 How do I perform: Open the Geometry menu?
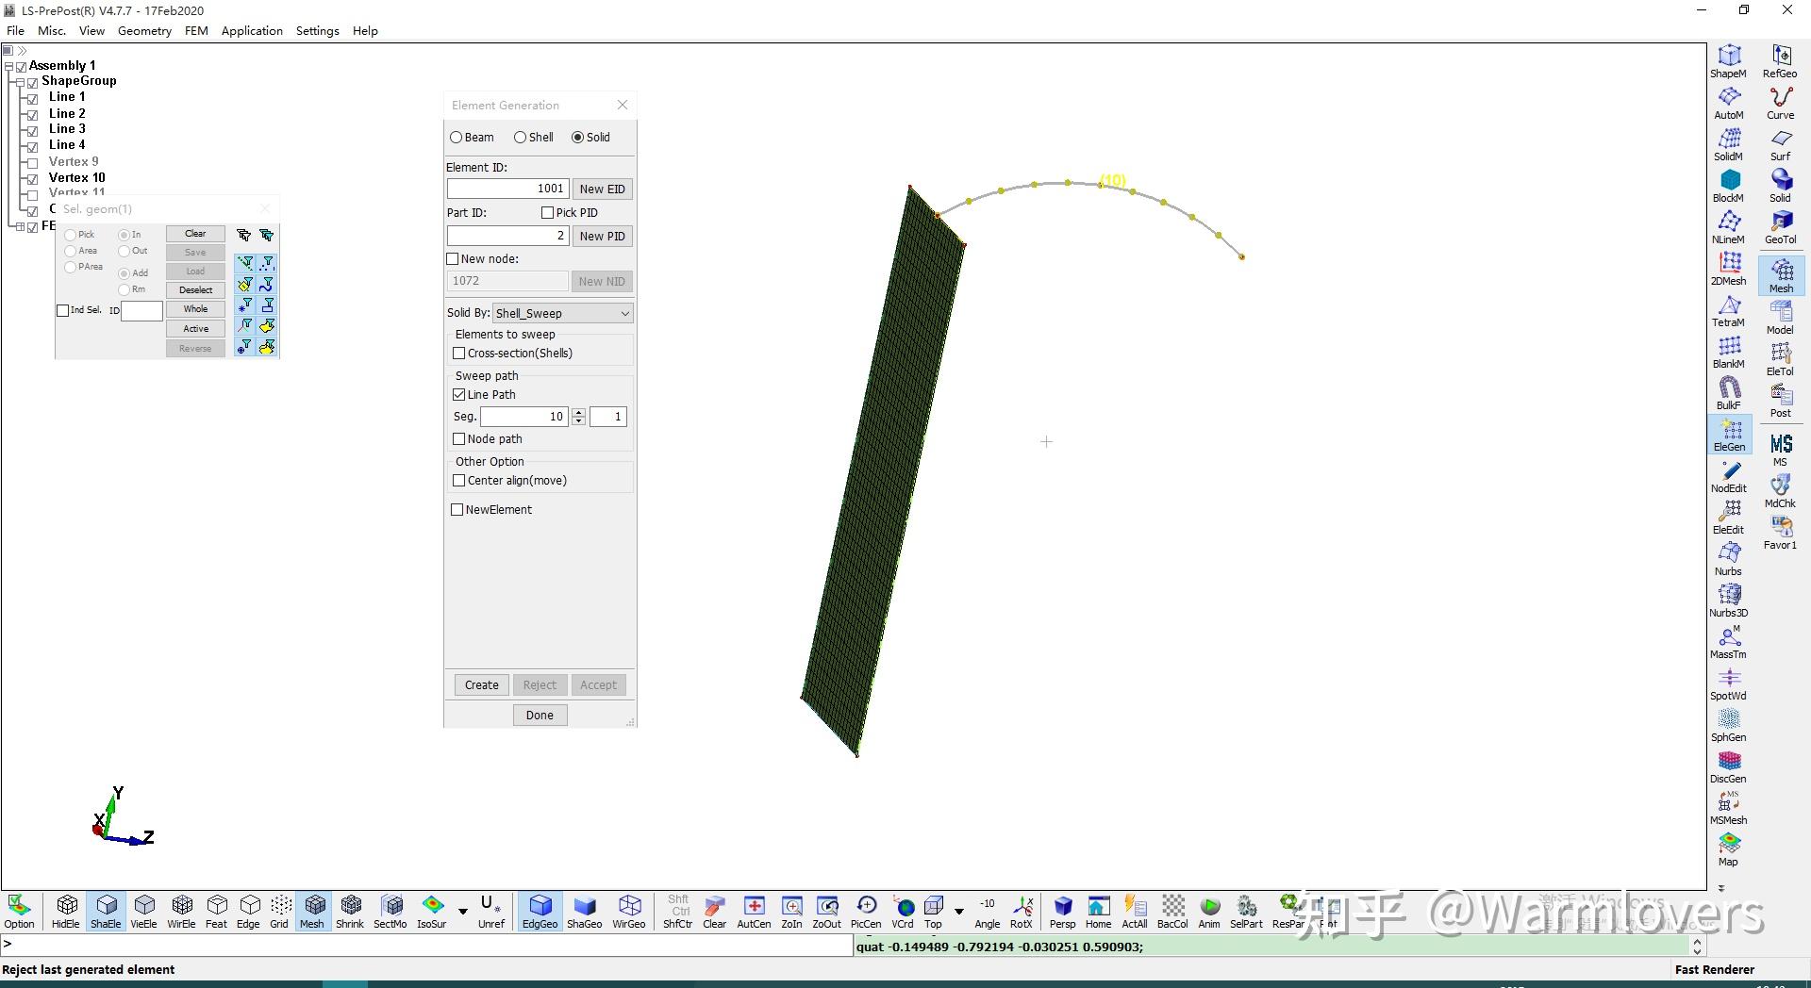coord(144,31)
